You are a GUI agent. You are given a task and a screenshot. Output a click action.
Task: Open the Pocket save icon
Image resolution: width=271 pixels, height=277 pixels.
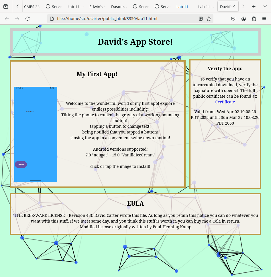pyautogui.click(x=233, y=19)
